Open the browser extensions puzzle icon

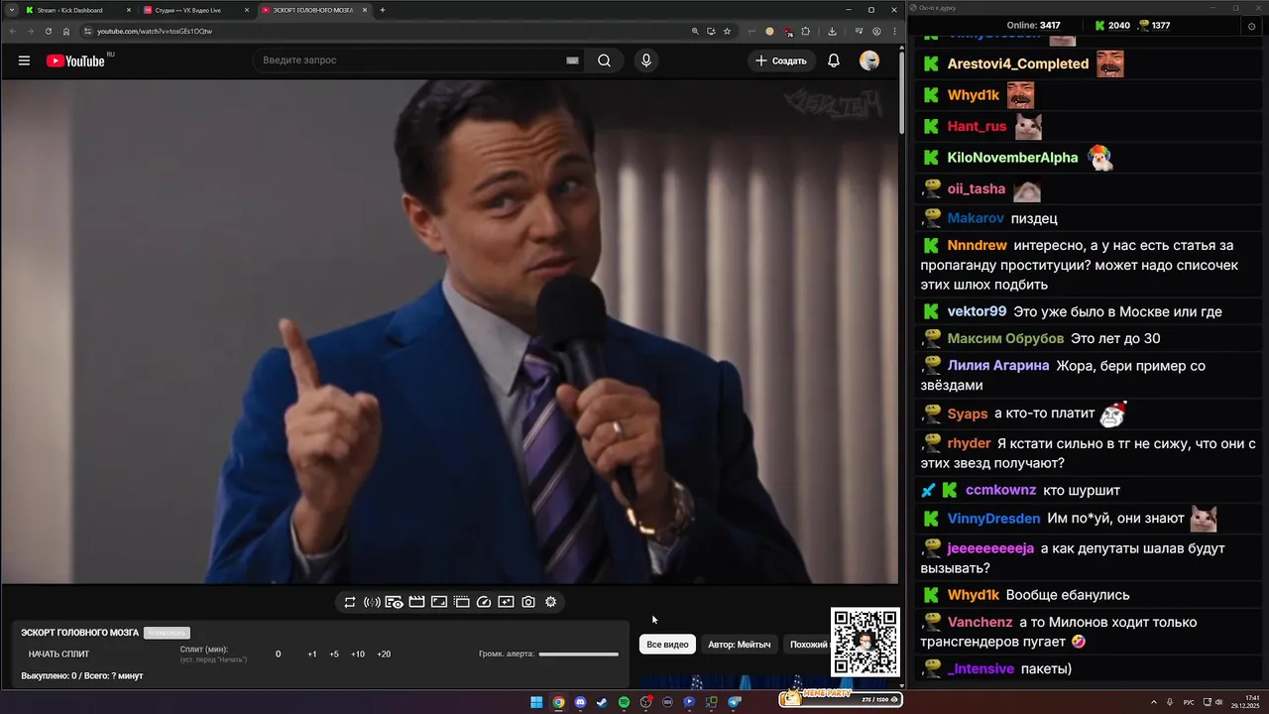[x=806, y=31]
